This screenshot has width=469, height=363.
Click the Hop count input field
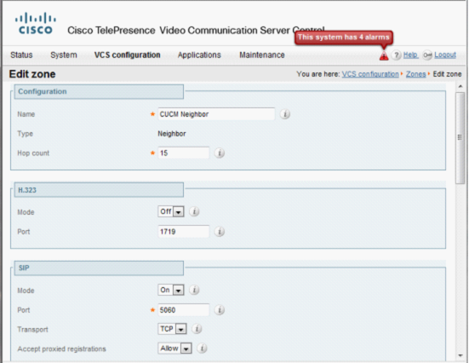tap(183, 153)
